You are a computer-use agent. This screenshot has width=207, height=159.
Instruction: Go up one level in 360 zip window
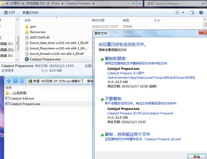coord(9,81)
